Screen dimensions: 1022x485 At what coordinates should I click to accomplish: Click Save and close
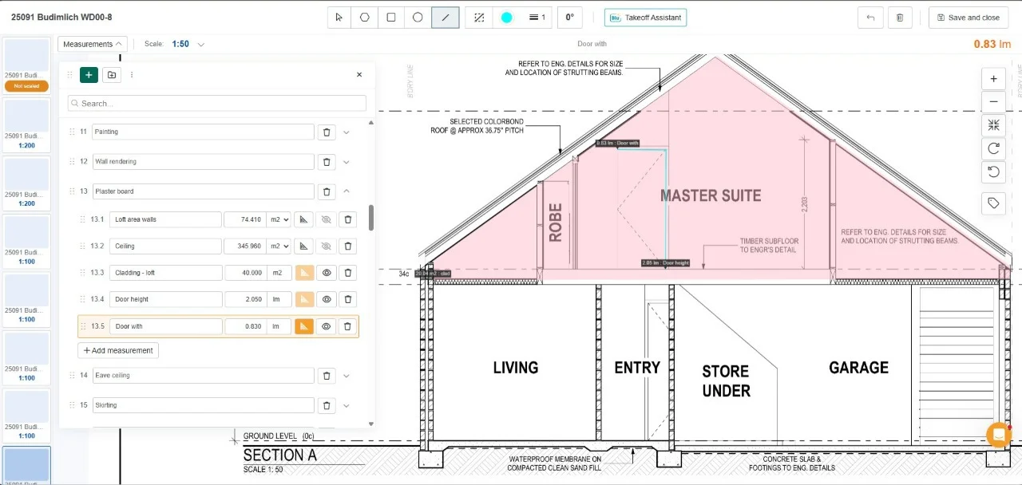click(x=968, y=18)
